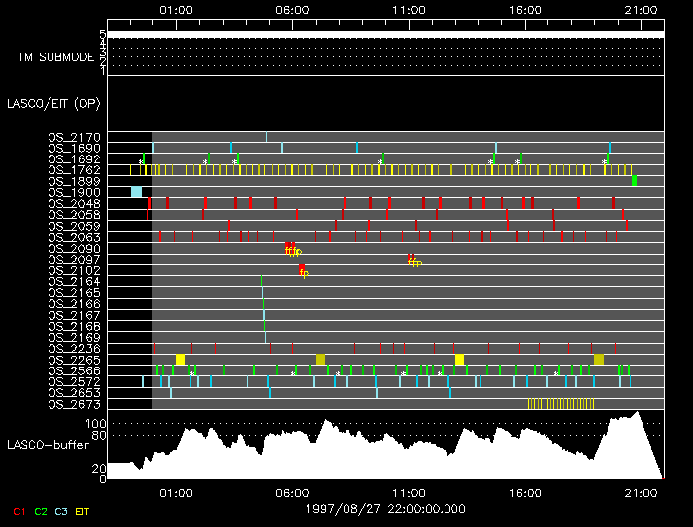Viewport: 693px width, 527px height.
Task: Click the green line in OS_2164 row
Action: pos(262,282)
